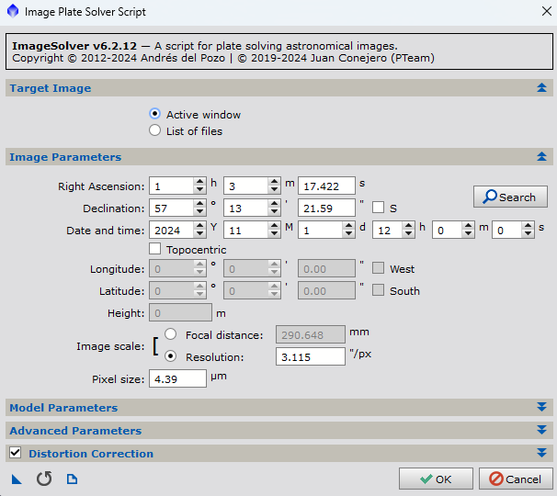This screenshot has height=496, width=557.
Task: Increase the time seconds spinner
Action: coord(528,225)
